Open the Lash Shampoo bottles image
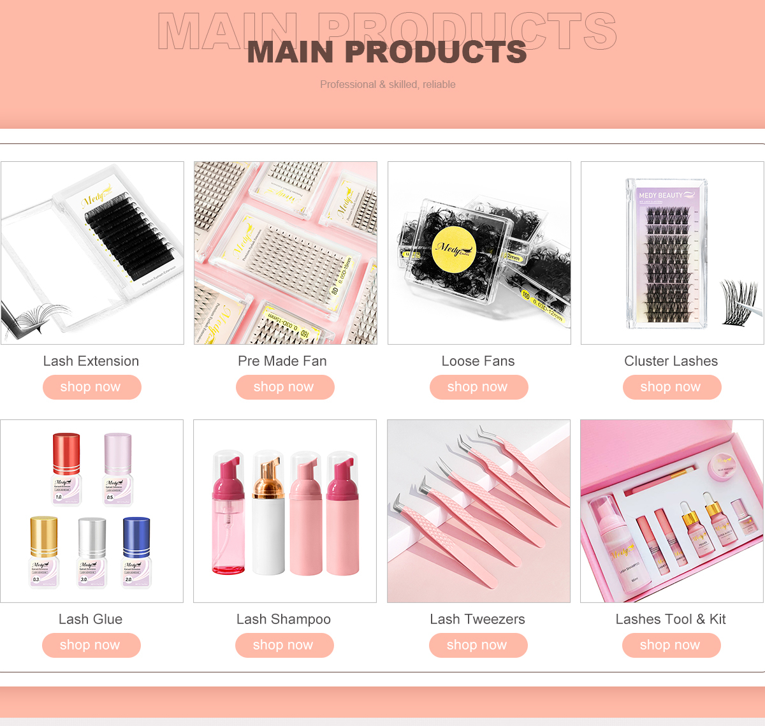Viewport: 765px width, 726px height. point(285,511)
